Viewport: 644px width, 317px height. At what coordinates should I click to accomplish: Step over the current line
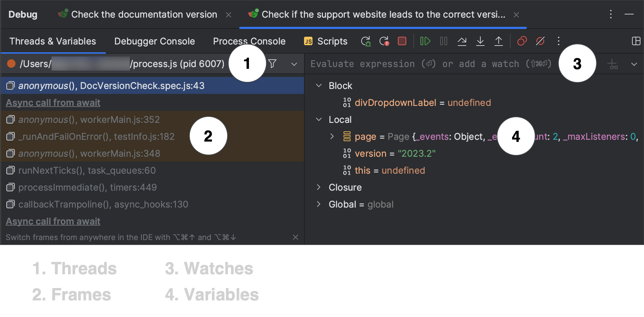click(x=462, y=41)
